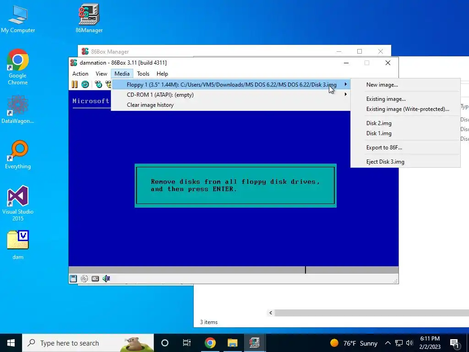
Task: Click the Media menu
Action: [x=122, y=74]
